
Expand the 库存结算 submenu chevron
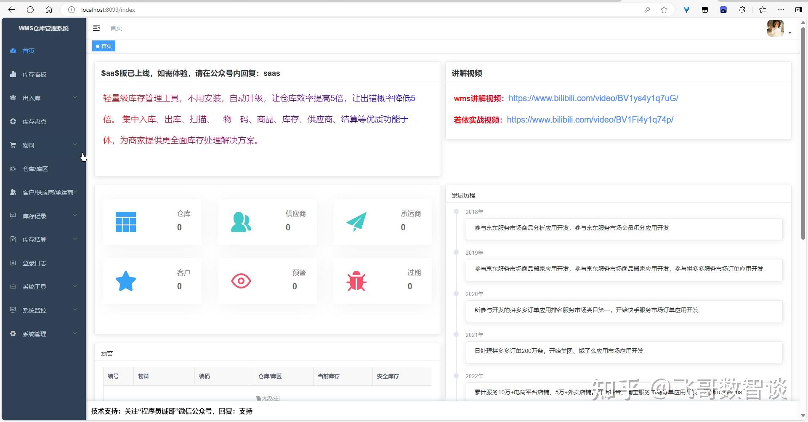[x=75, y=239]
